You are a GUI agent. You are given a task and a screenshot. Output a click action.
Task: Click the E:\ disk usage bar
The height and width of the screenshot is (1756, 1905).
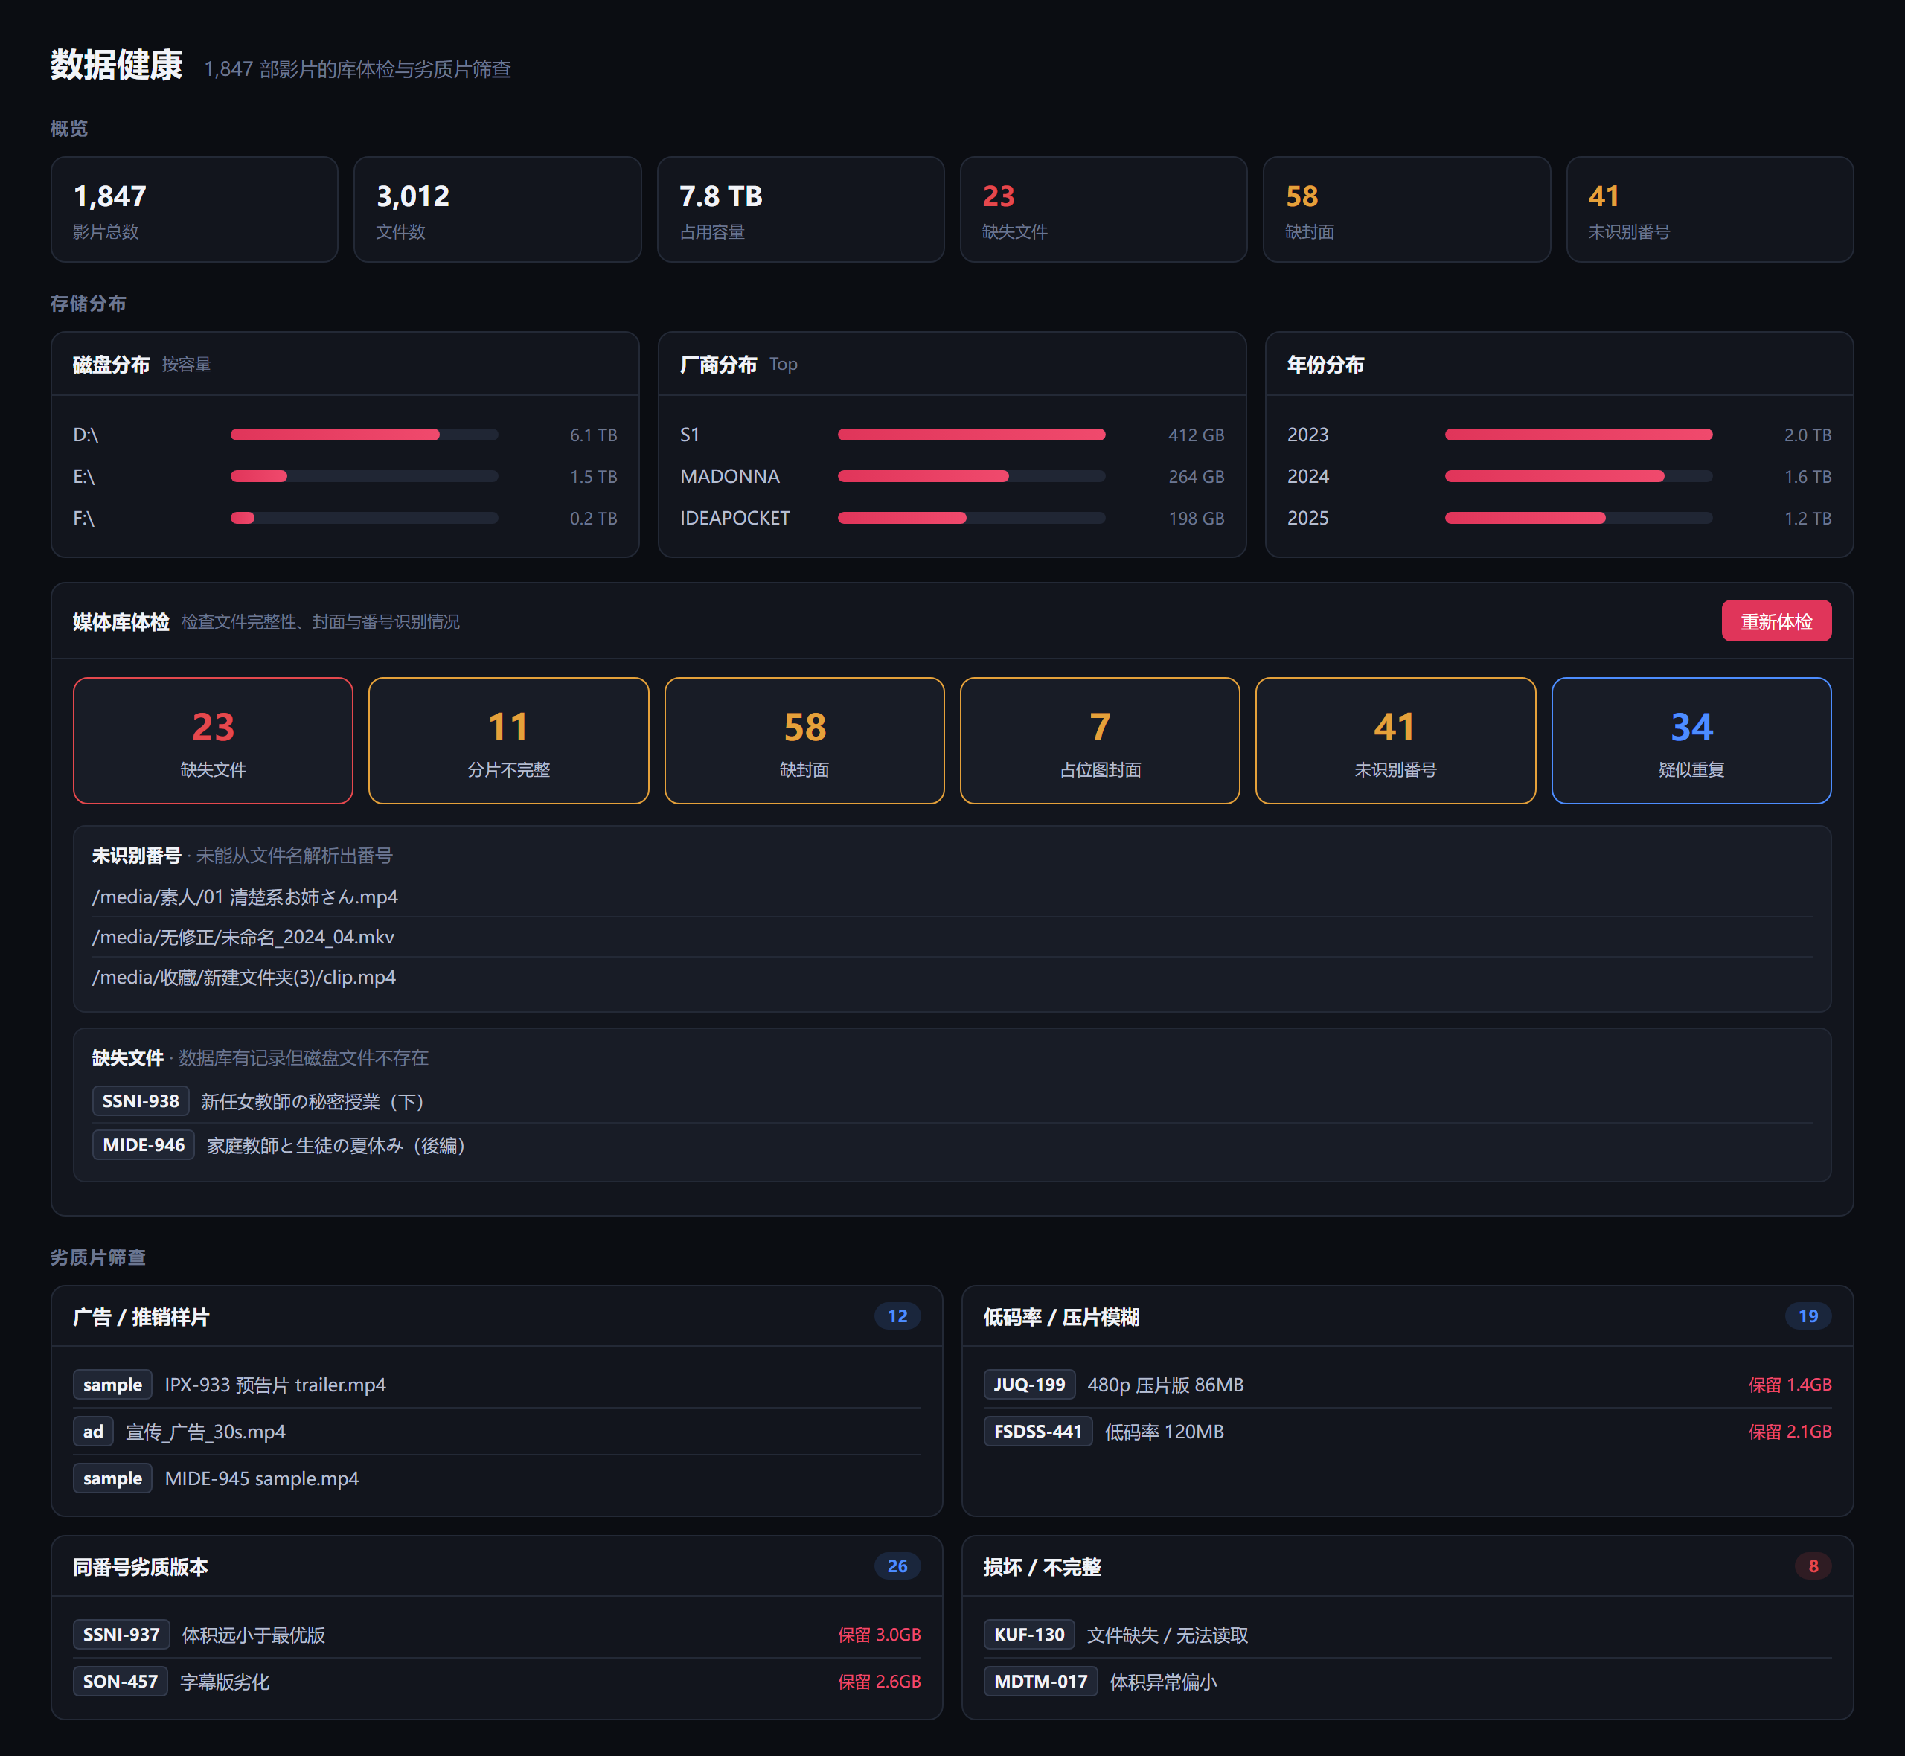(364, 477)
